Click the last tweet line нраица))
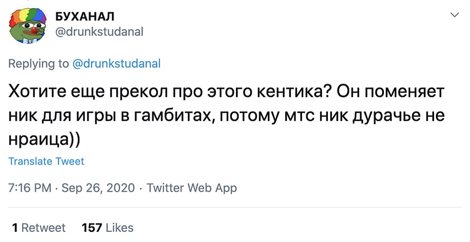Viewport: 470px width, 242px height. click(x=44, y=140)
